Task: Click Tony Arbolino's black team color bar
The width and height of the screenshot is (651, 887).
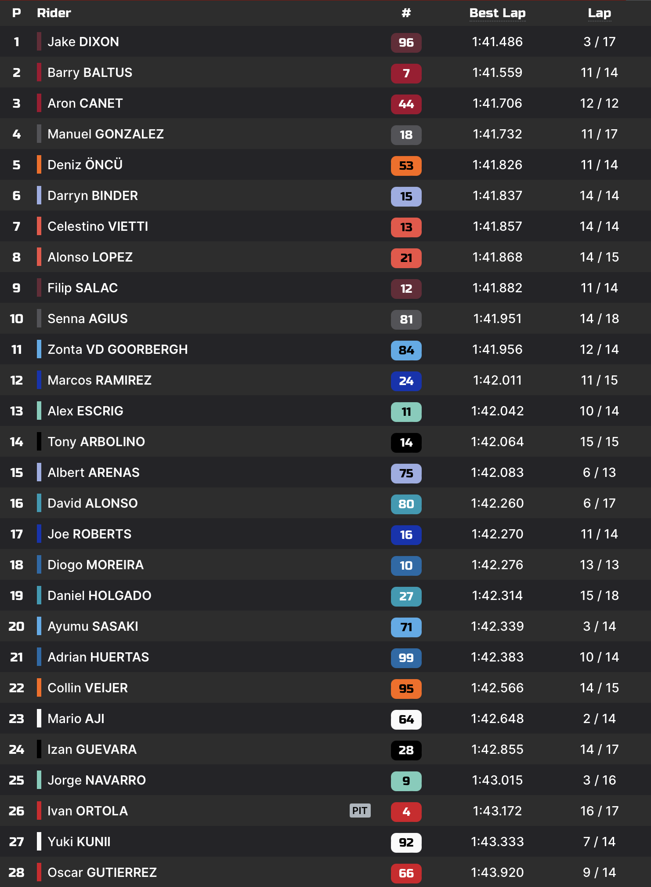Action: pos(39,441)
